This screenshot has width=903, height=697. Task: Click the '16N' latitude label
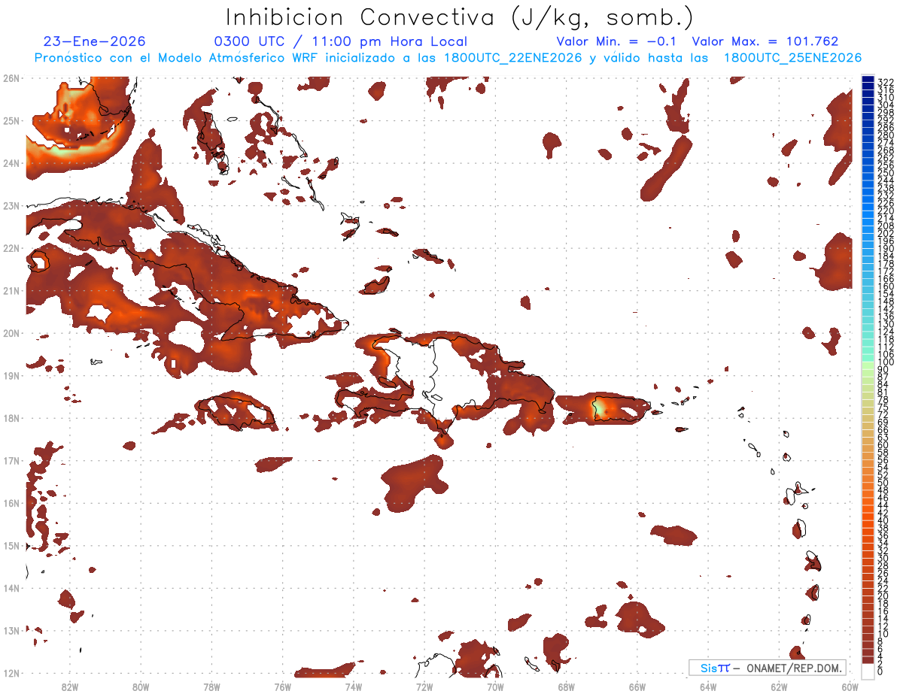click(11, 503)
